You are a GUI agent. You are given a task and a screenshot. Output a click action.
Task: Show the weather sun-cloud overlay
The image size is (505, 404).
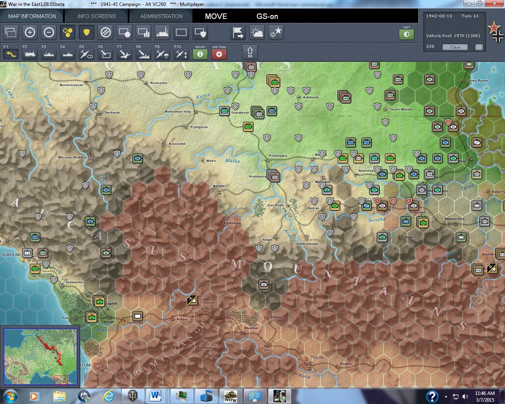(257, 32)
